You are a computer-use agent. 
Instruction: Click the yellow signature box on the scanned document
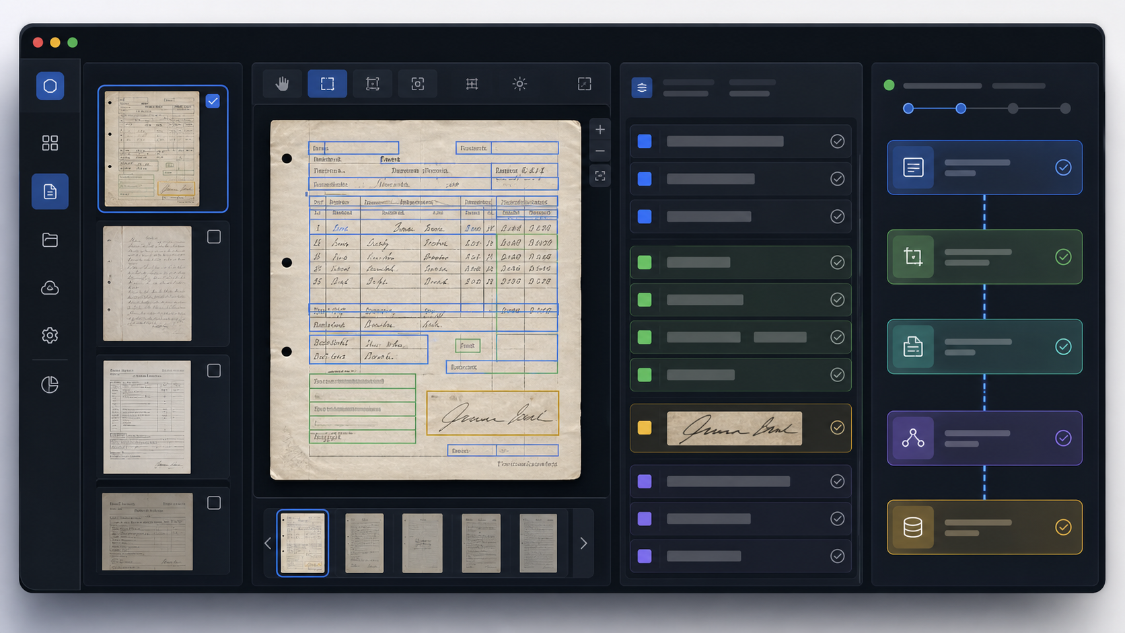(493, 413)
